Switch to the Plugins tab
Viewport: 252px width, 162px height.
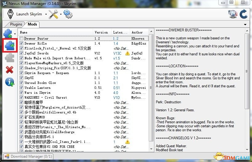tap(16, 24)
